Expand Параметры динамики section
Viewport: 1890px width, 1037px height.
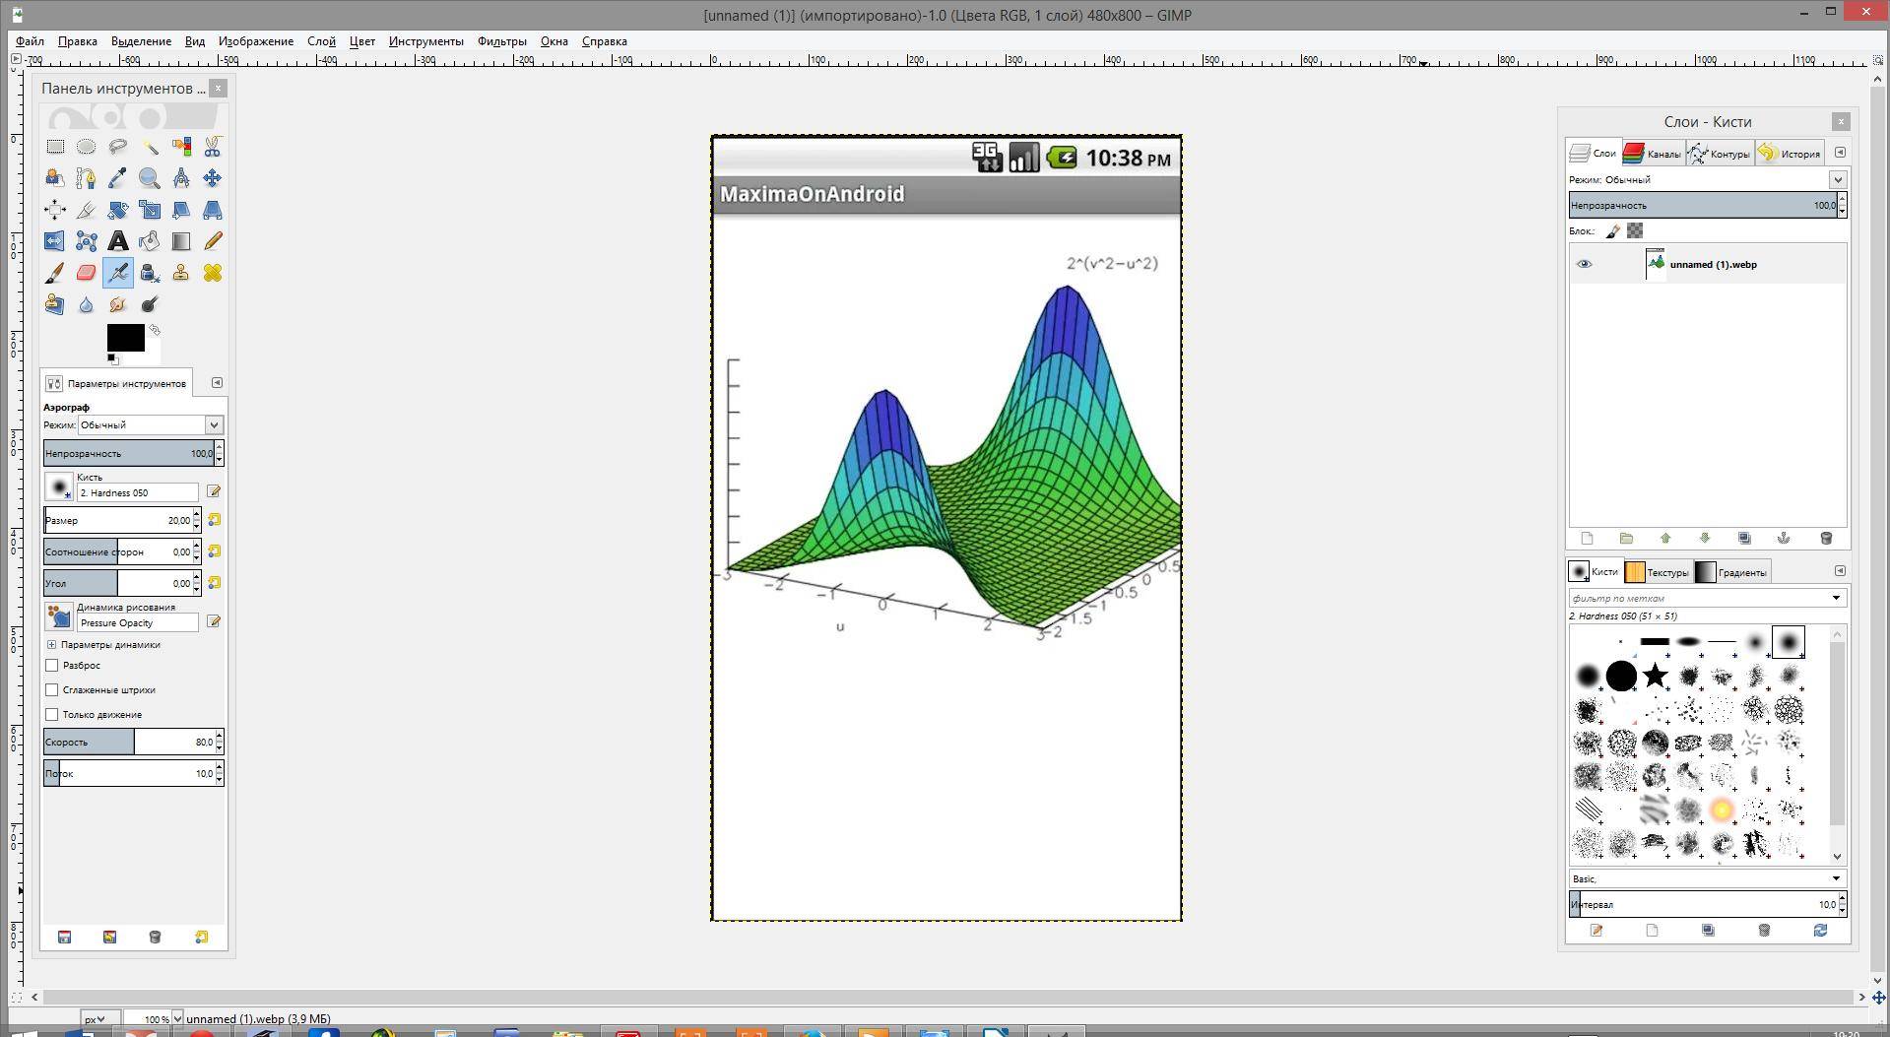tap(51, 645)
